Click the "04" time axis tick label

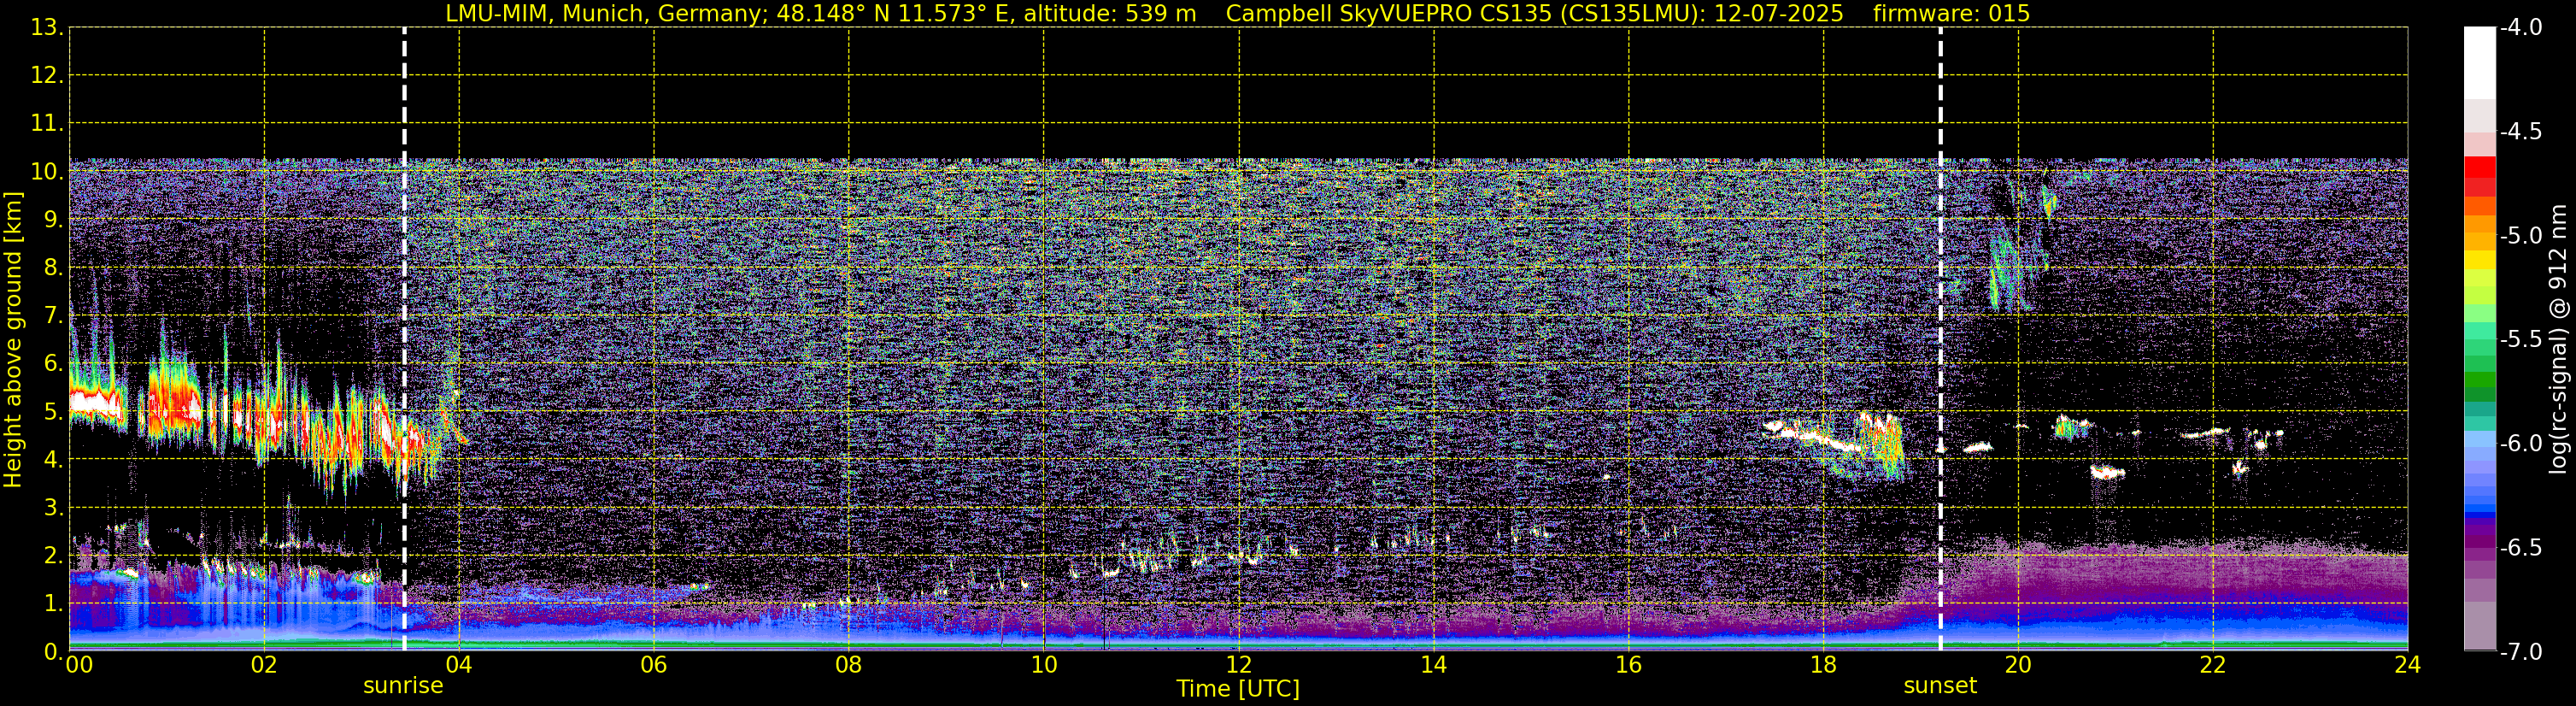tap(459, 665)
